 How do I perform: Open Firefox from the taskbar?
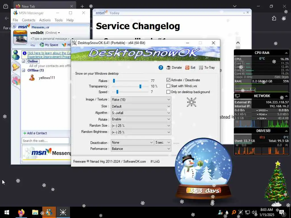click(21, 212)
